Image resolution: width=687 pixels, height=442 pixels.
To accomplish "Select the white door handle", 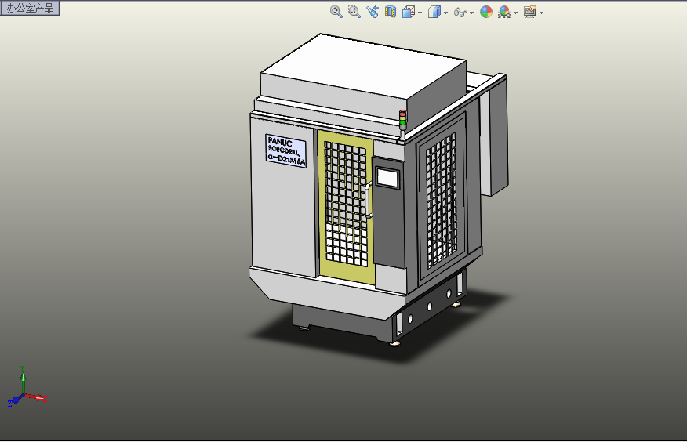I will coord(368,201).
